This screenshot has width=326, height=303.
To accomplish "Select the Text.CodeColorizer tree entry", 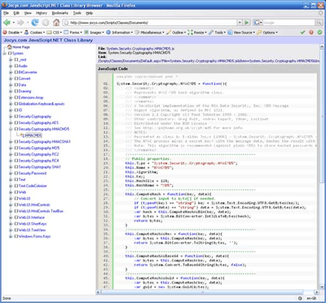I will point(33,185).
